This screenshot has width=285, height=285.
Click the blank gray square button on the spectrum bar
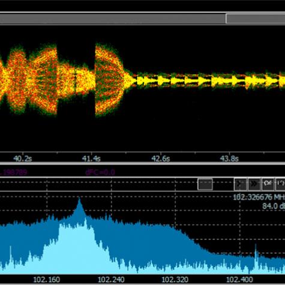pyautogui.click(x=205, y=184)
